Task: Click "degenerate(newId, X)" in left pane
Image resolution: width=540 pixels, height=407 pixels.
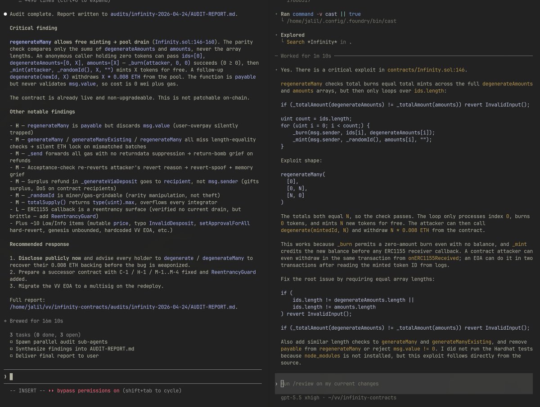Action: pos(39,77)
